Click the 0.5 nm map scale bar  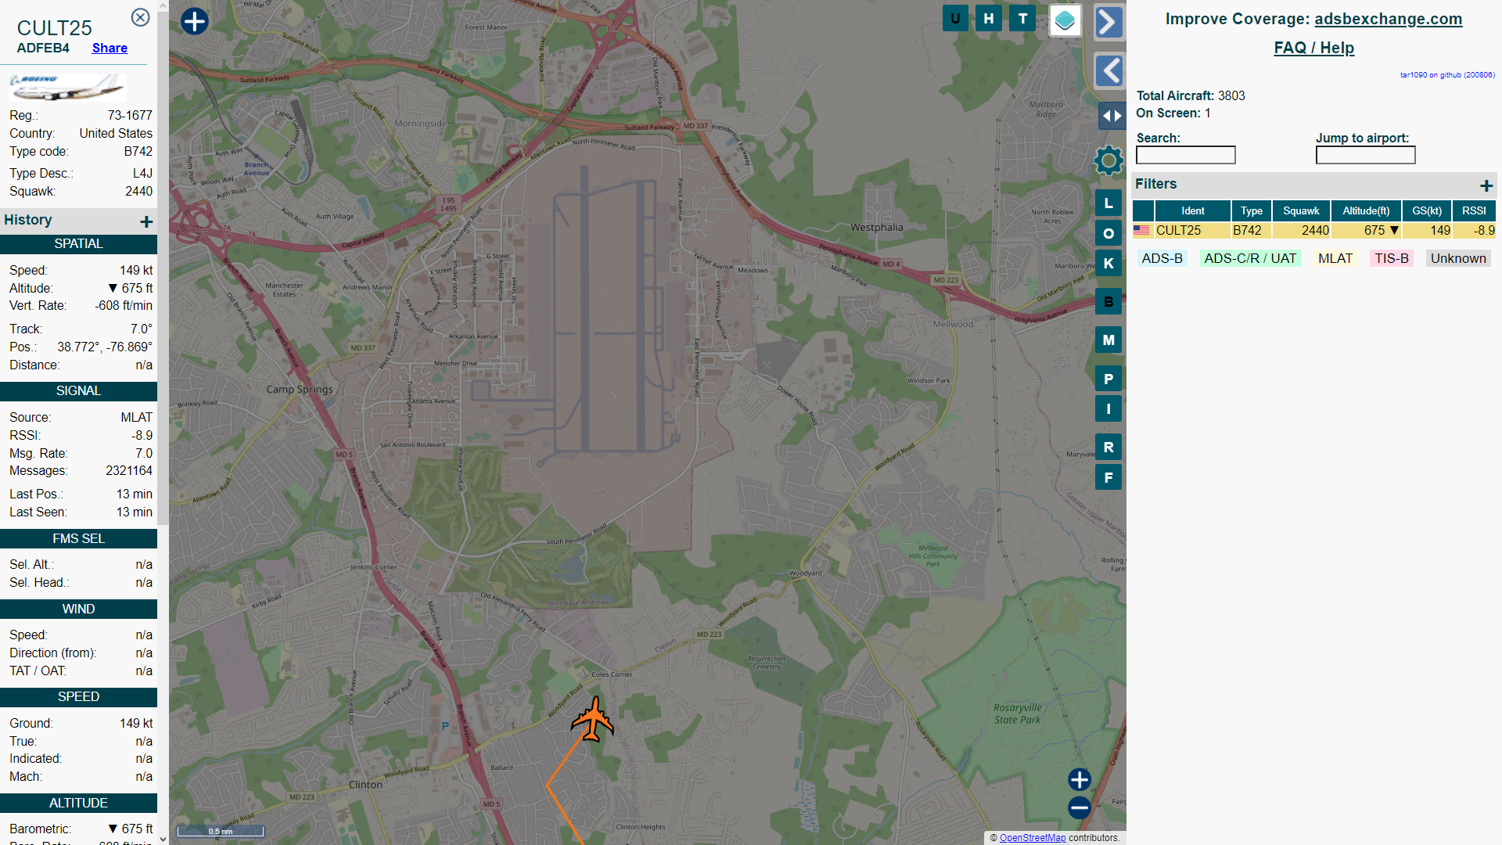tap(220, 831)
